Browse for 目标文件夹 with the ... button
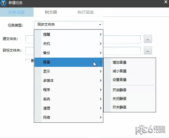Viewport: 169px width, 138px height. click(x=148, y=50)
